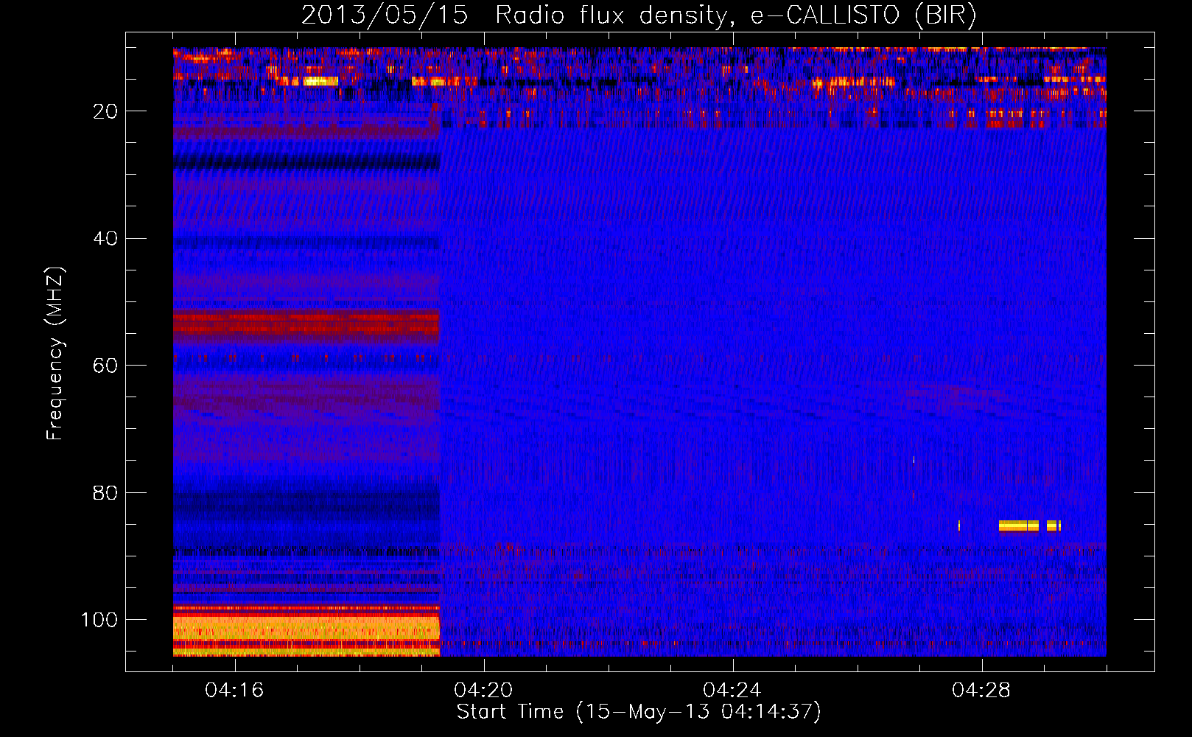Click the 40 MHz frequency tick label

(105, 238)
